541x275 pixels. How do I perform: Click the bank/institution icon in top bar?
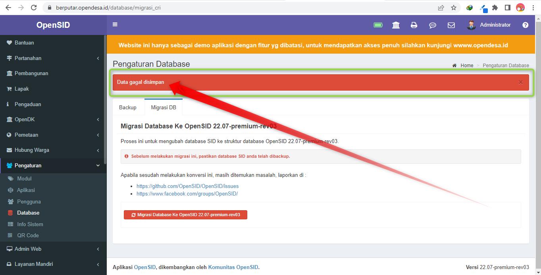coord(396,25)
